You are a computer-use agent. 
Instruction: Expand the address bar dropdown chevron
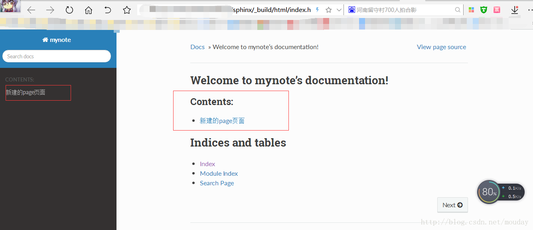pos(339,10)
